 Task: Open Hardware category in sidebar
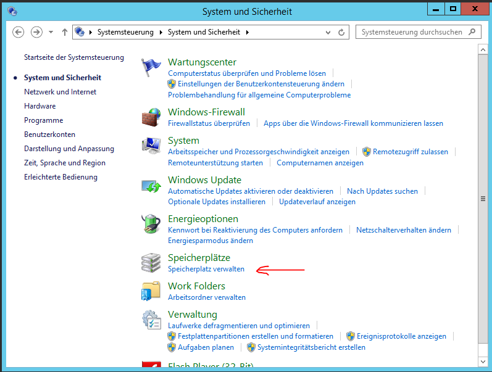pos(40,106)
